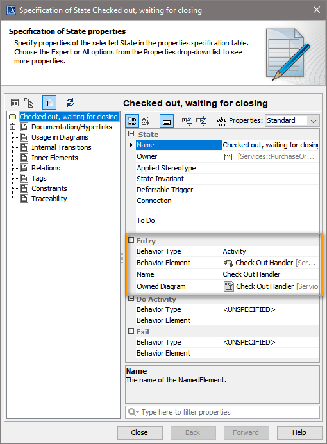This screenshot has height=444, width=327.
Task: Open the Properties Standard dropdown
Action: click(x=292, y=120)
